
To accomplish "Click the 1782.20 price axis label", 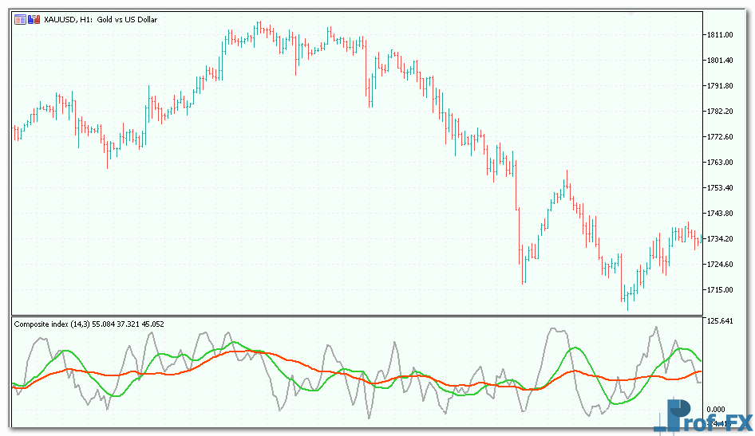I will click(719, 112).
